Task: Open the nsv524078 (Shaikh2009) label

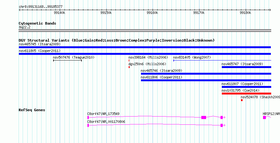Action: point(260,97)
